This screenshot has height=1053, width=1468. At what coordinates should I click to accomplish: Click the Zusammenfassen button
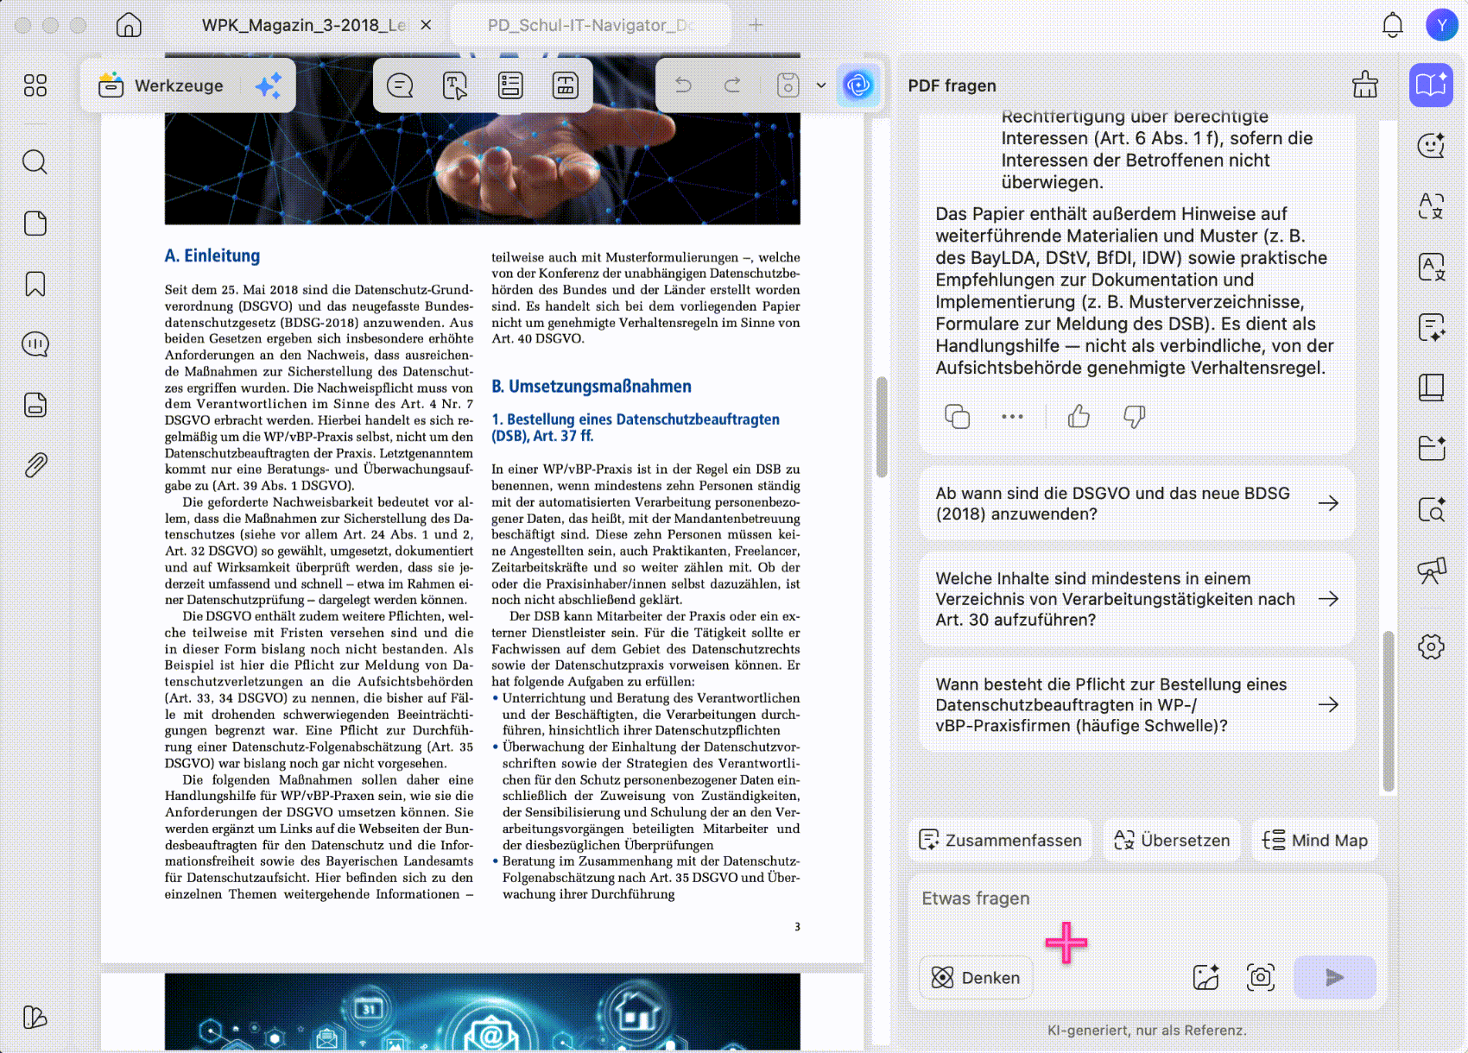pos(1000,840)
